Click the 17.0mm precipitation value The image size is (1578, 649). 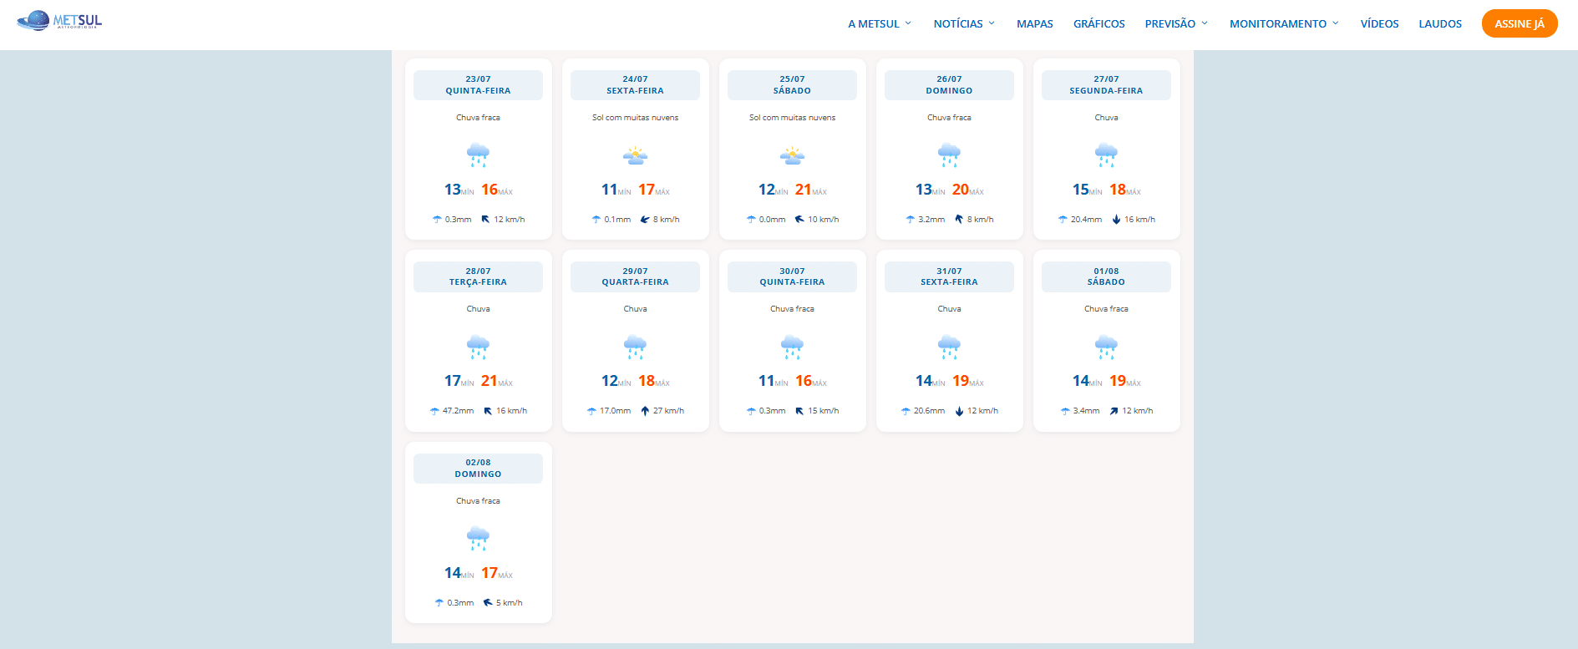(615, 411)
